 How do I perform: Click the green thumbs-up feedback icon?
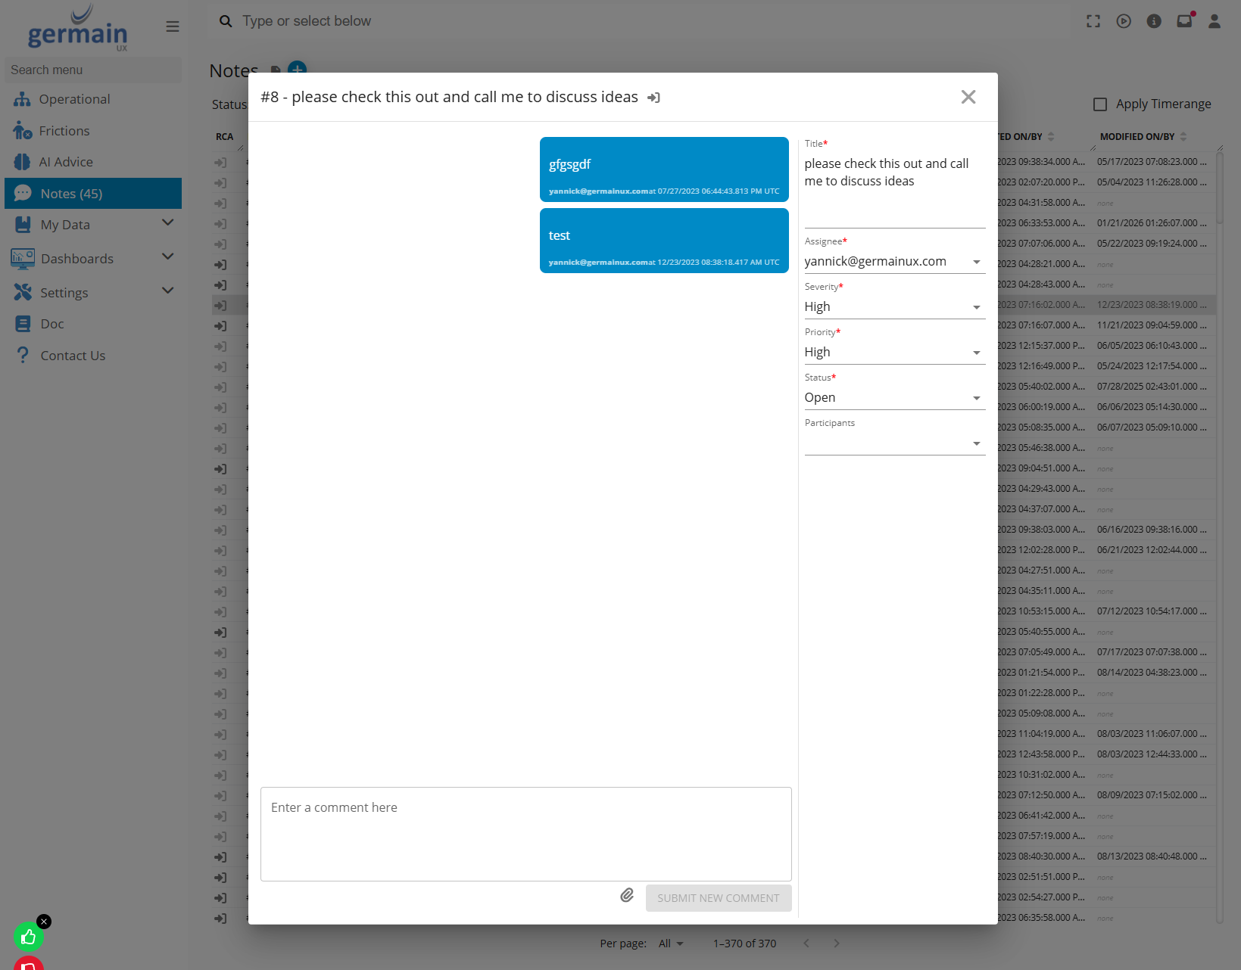[28, 937]
